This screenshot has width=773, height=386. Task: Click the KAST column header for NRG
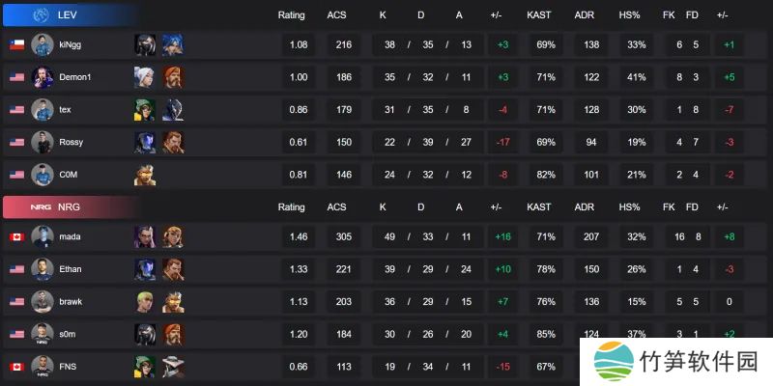(x=539, y=207)
